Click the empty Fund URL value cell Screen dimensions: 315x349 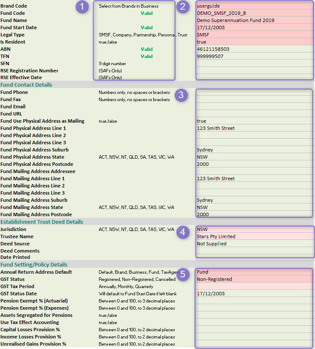click(x=254, y=114)
